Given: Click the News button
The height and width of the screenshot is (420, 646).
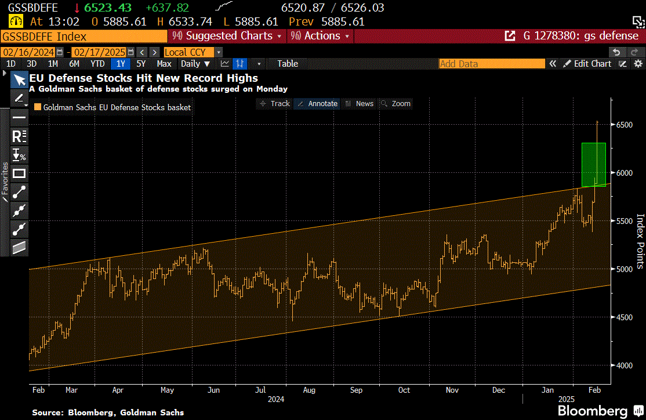Looking at the screenshot, I should tap(360, 103).
